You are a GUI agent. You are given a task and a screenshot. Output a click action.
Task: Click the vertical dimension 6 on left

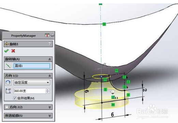pyautogui.click(x=87, y=91)
